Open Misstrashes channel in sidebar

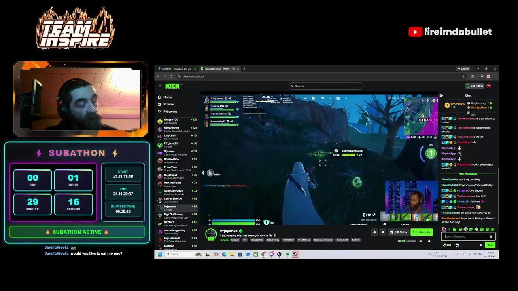[x=177, y=129]
